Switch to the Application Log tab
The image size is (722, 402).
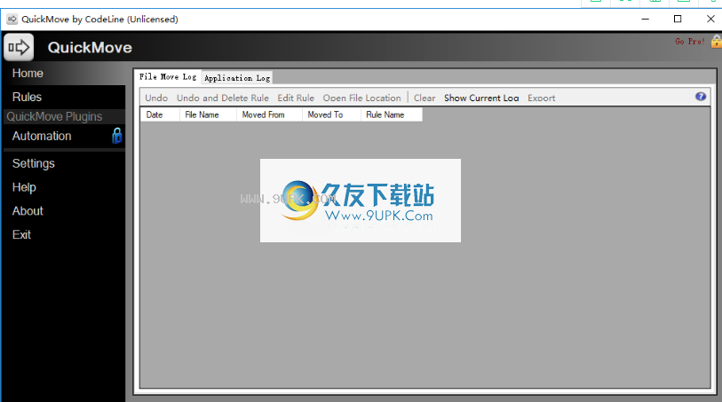click(x=237, y=78)
